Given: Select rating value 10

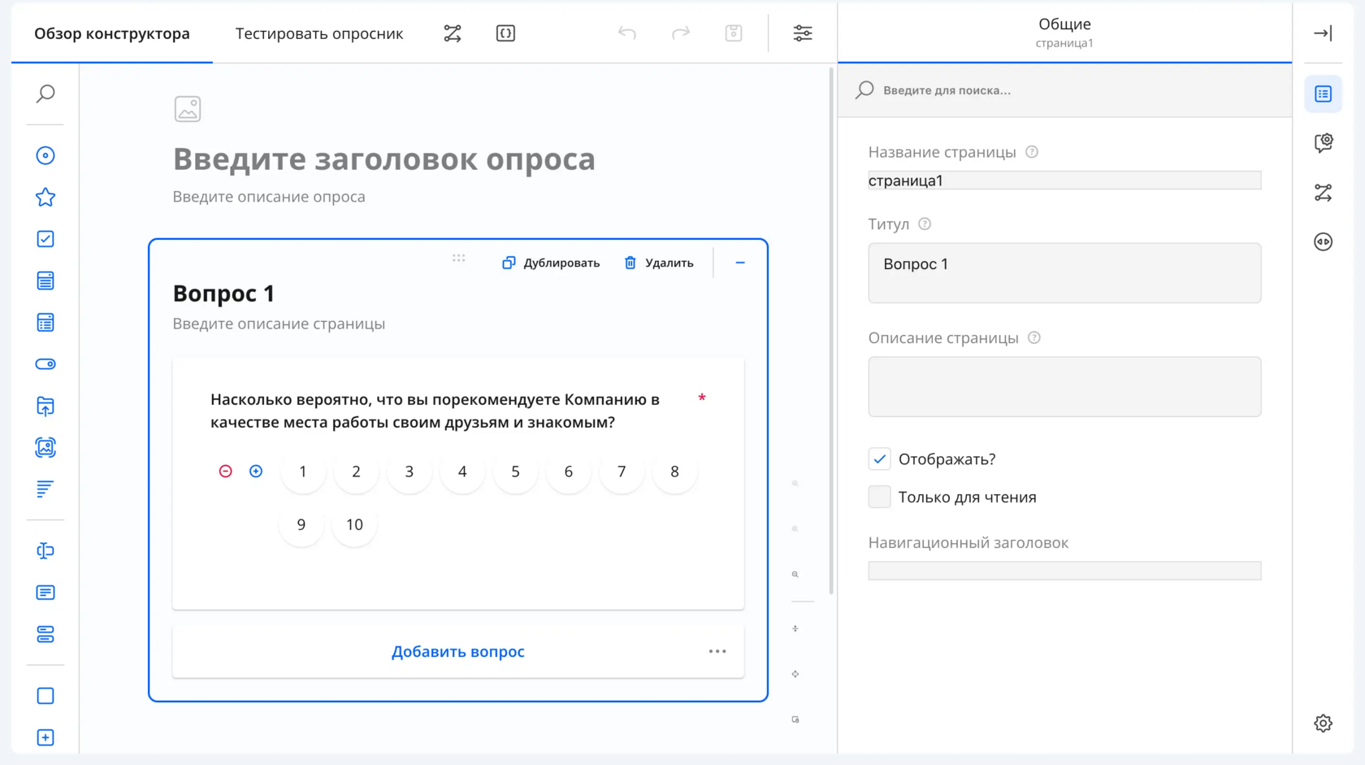Looking at the screenshot, I should [354, 524].
